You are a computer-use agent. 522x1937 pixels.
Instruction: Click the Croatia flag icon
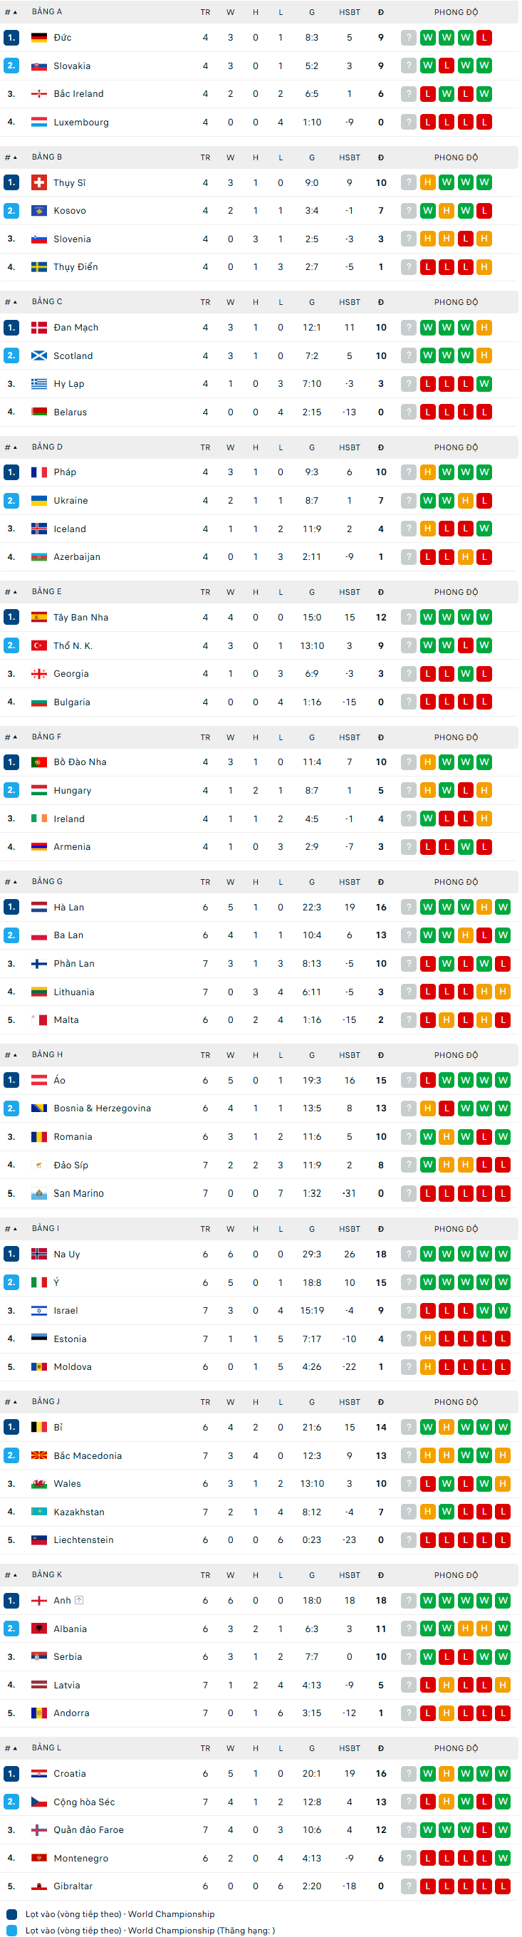point(39,1773)
